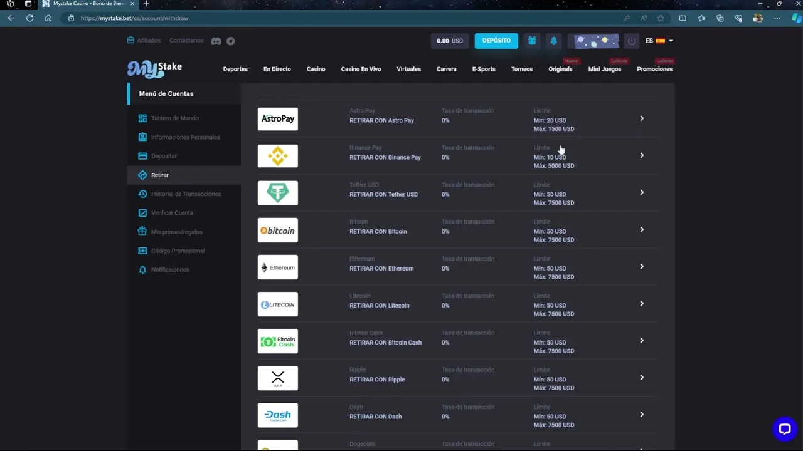Screen dimensions: 803x451
Task: Click the Mystake Casino browser tab
Action: coord(88,4)
